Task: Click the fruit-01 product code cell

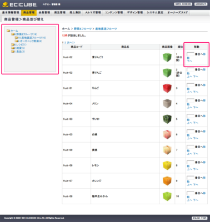Action: 77,88
